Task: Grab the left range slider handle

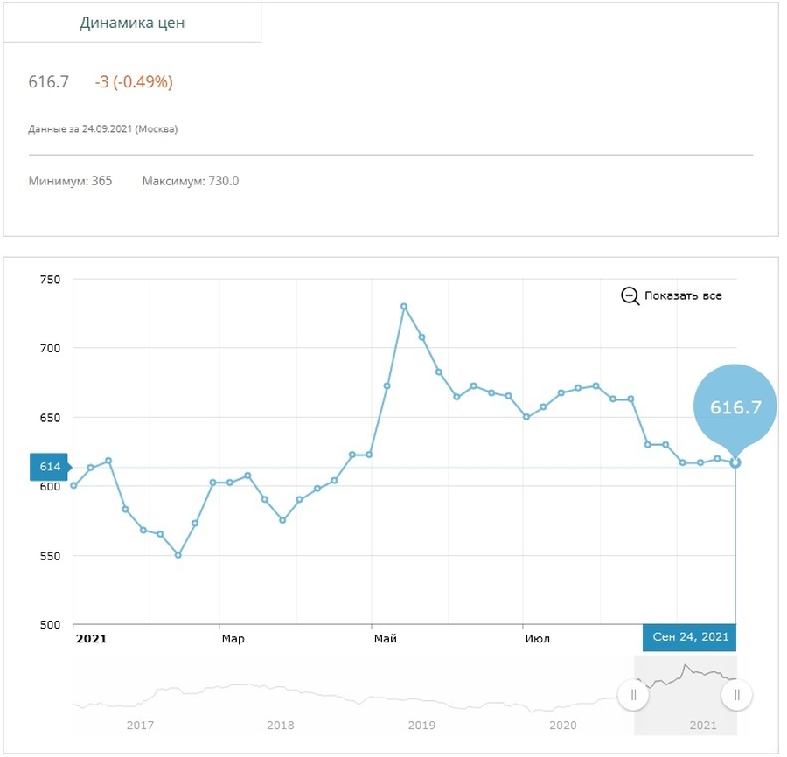Action: click(x=633, y=695)
